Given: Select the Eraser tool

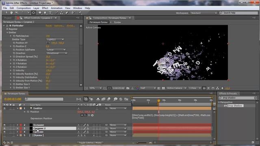Looking at the screenshot, I should [67, 13].
